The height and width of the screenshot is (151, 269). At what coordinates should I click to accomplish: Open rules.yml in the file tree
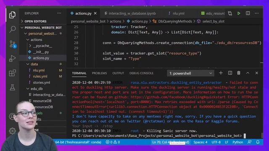click(x=40, y=76)
